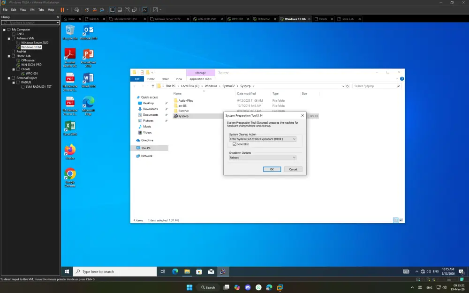Viewport: 469px width, 293px height.
Task: Select the Word 2016 desktop shortcut
Action: pos(88,80)
